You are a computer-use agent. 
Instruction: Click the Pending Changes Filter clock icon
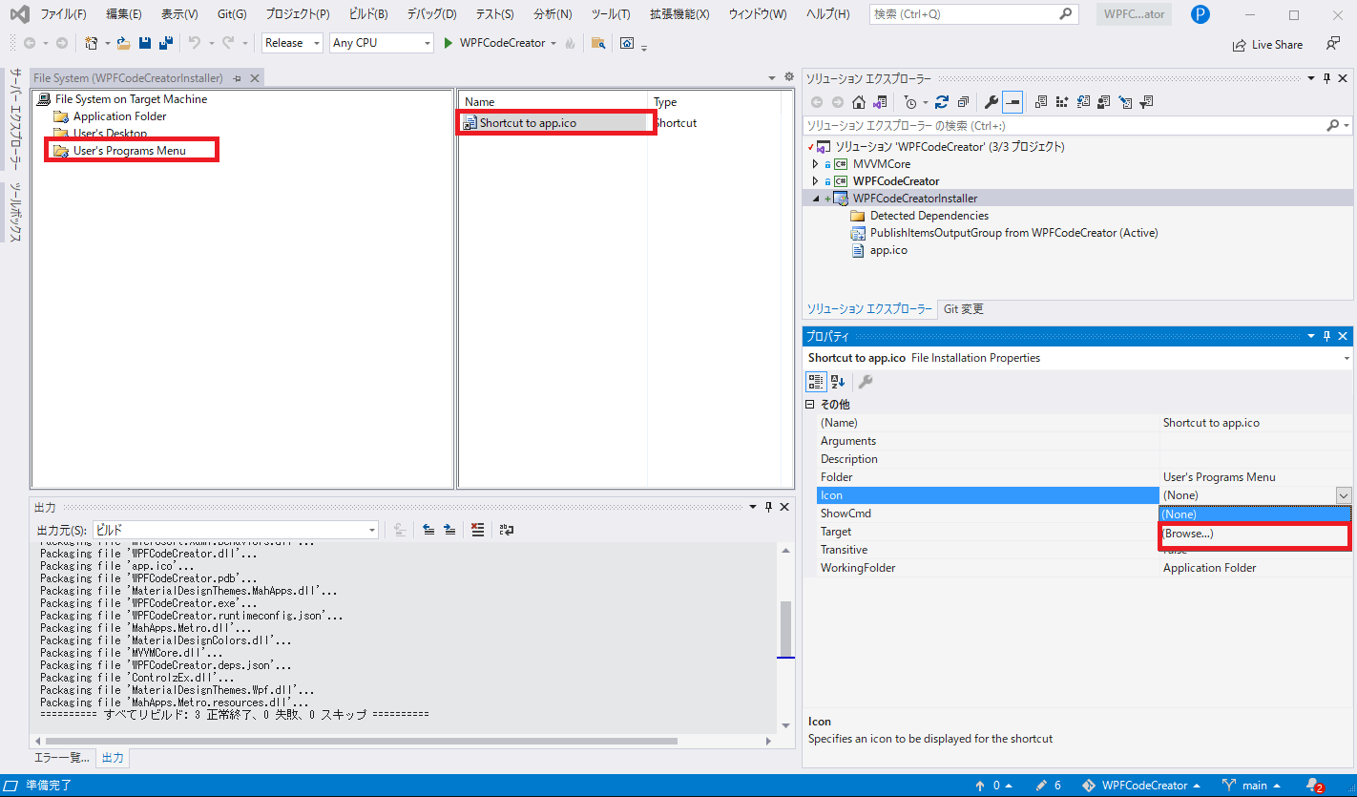pyautogui.click(x=909, y=102)
